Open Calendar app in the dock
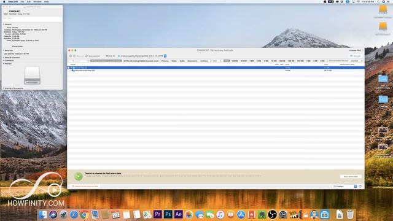This screenshot has width=393, height=221. [x=116, y=215]
